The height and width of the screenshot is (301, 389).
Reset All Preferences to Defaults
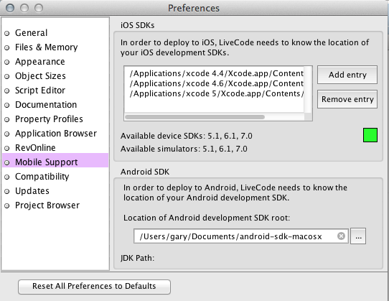[94, 287]
